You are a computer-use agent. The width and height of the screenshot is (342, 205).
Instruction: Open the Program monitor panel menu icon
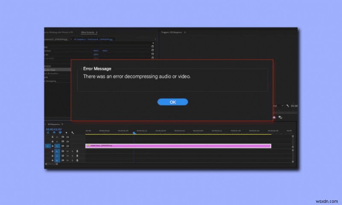pyautogui.click(x=185, y=32)
